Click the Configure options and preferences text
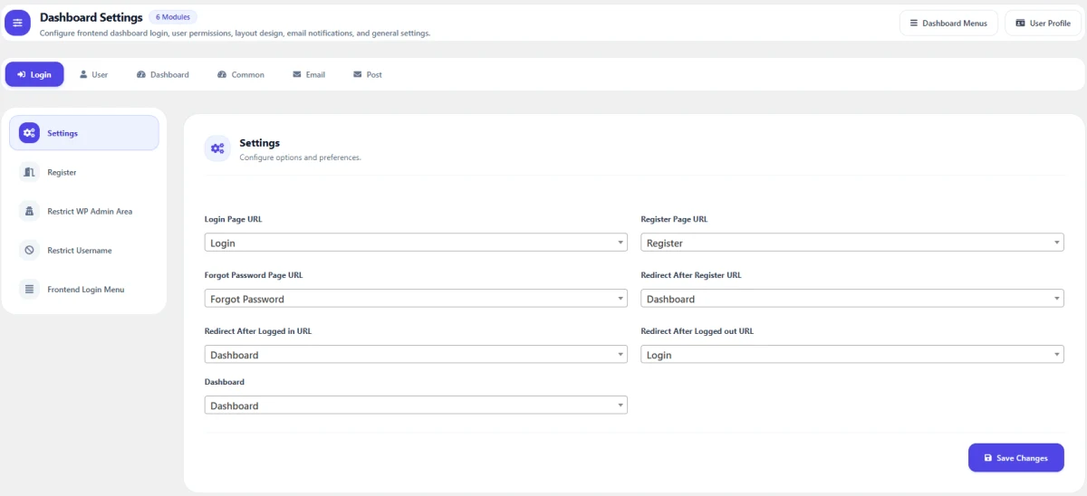 (300, 157)
